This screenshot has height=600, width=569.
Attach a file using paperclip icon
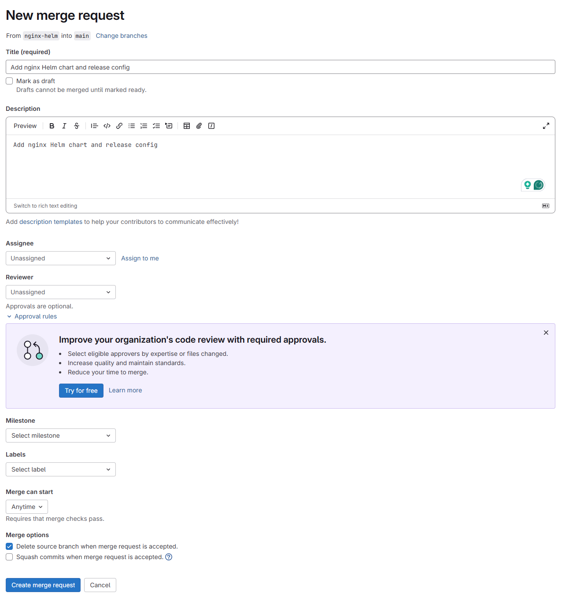[x=199, y=126]
